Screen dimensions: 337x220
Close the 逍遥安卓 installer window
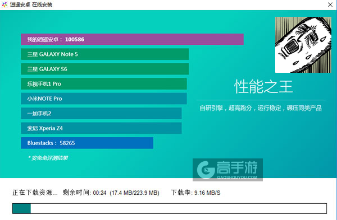pos(330,4)
